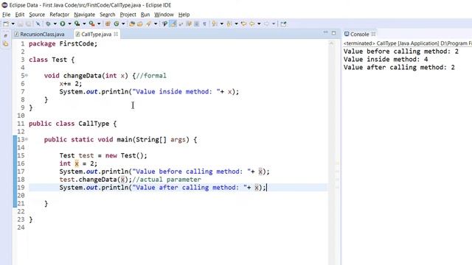Image resolution: width=472 pixels, height=265 pixels.
Task: Collapse the changeData method fold on line 5
Action: [27, 75]
